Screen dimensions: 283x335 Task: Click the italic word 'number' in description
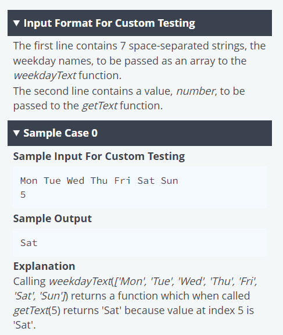[195, 91]
